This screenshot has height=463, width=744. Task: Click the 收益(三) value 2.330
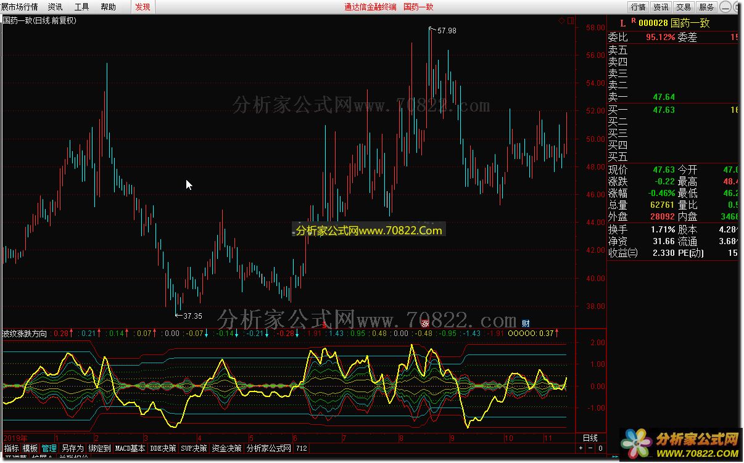[664, 253]
